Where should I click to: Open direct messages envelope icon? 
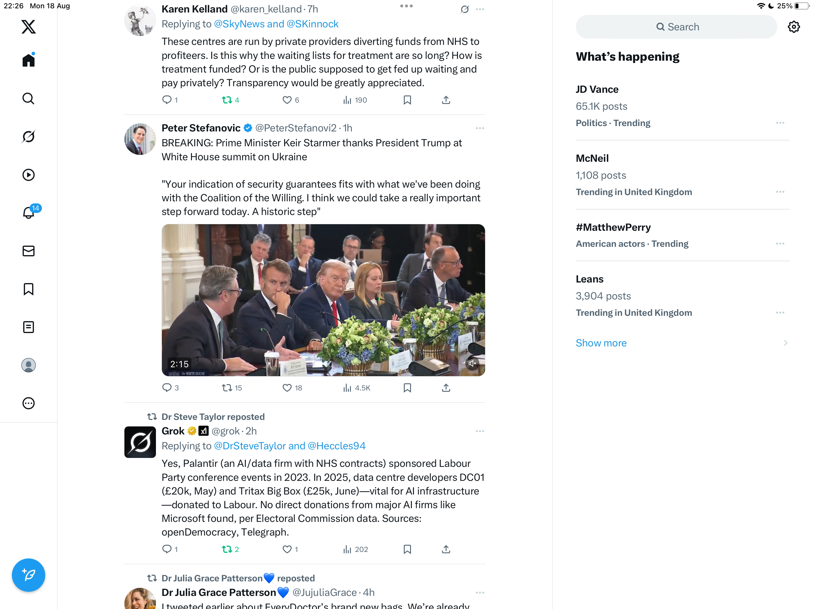pos(28,251)
